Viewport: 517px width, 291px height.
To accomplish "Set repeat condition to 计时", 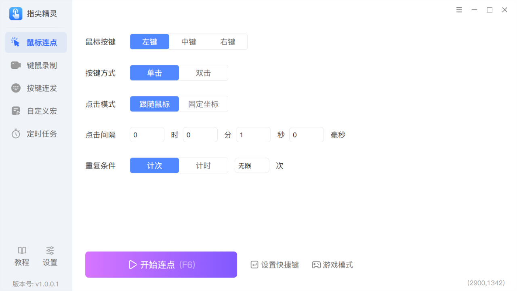I will (203, 165).
